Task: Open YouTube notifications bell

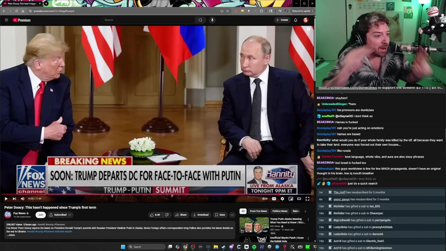Action: point(295,20)
